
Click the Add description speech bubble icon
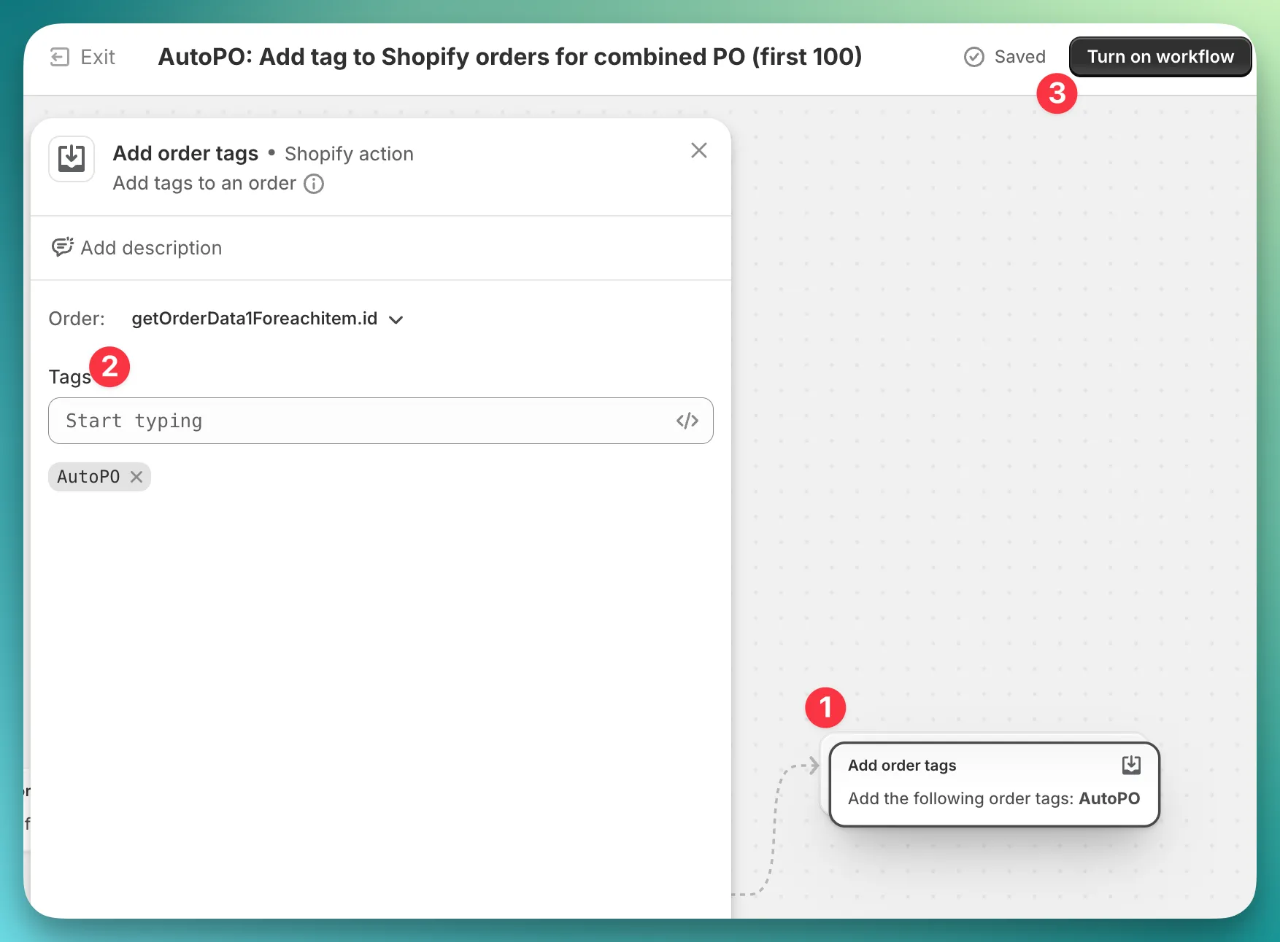pyautogui.click(x=62, y=247)
